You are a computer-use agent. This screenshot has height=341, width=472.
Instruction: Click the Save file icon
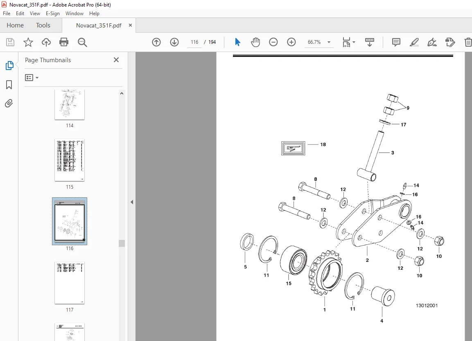[x=10, y=42]
